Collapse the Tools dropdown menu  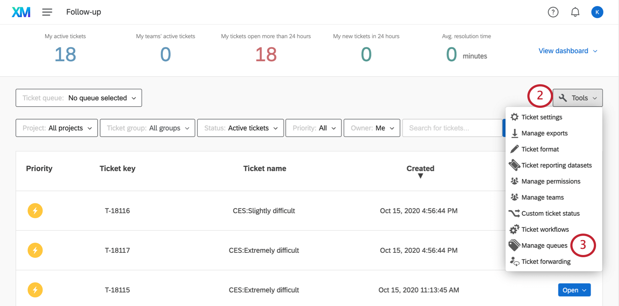click(577, 98)
